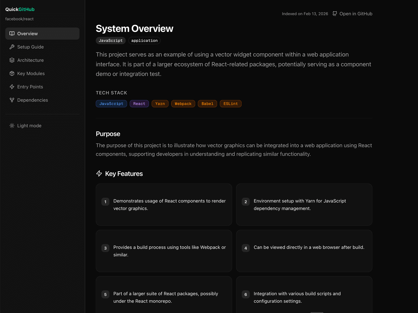Open Architecture via its layers icon
Image resolution: width=418 pixels, height=313 pixels.
click(12, 60)
